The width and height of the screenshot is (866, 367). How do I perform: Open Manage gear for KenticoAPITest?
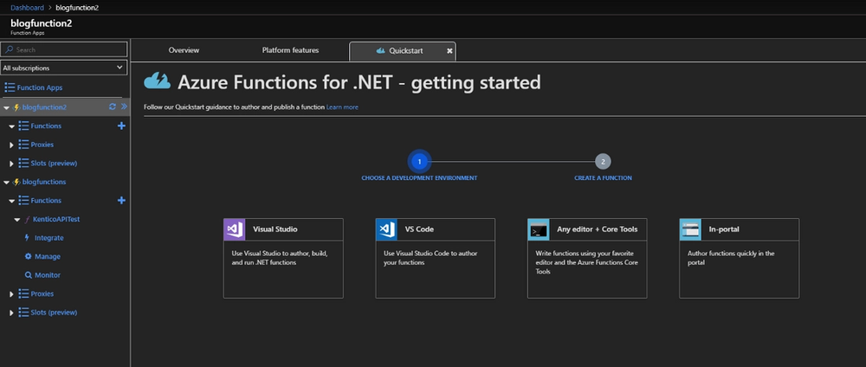pos(29,256)
